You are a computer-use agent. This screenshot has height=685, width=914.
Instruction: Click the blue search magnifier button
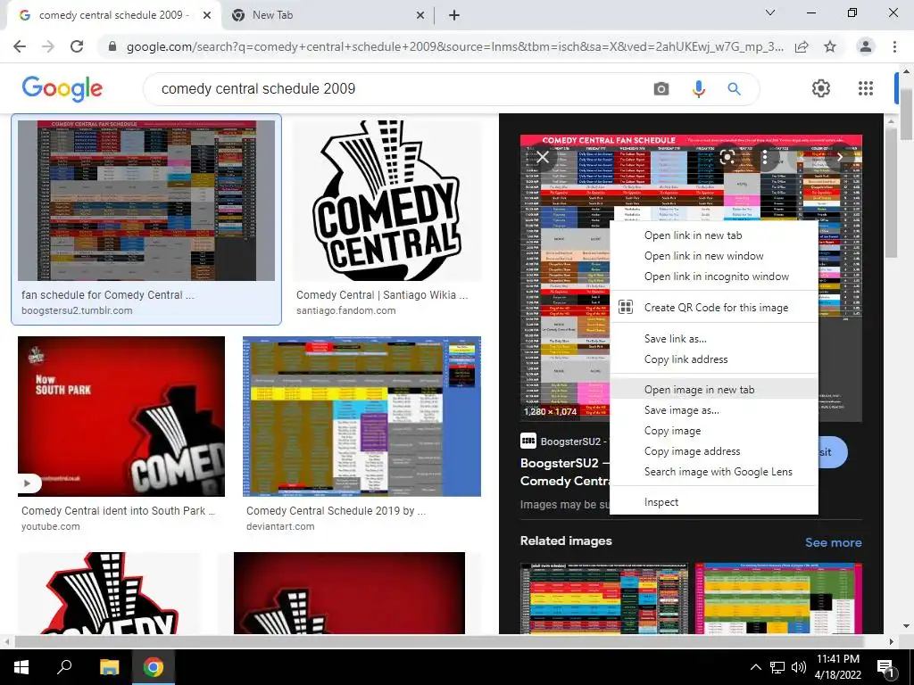tap(734, 88)
